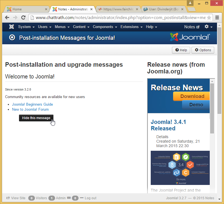Click the messages envelope icon in footer
Viewport: 224px width, 204px height.
tap(69, 198)
